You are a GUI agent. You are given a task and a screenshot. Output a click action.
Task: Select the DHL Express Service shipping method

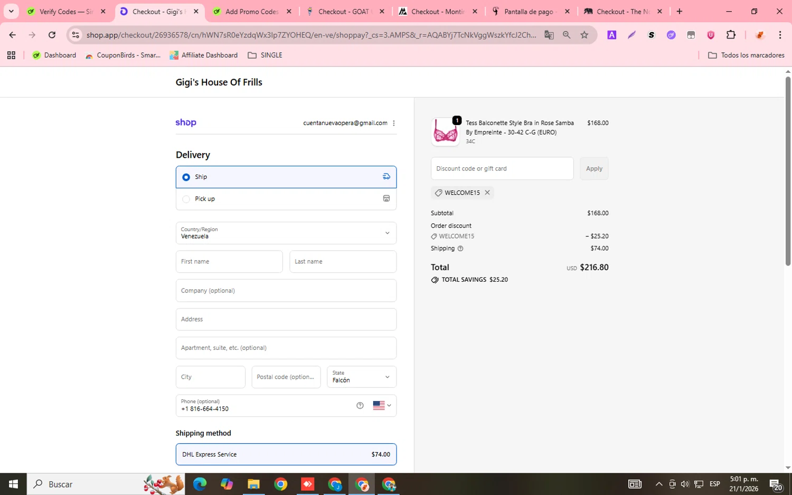pyautogui.click(x=286, y=454)
